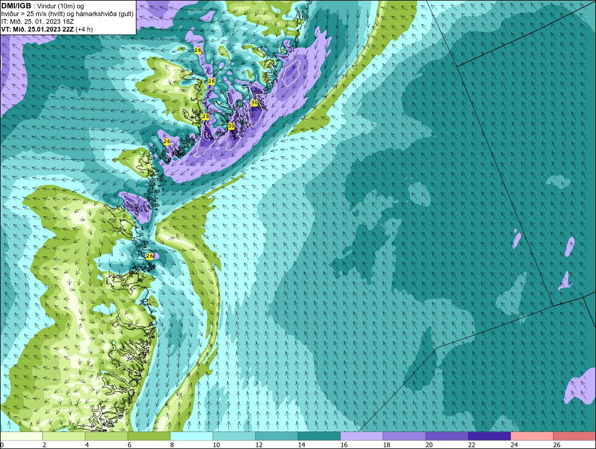Click the legend scale number 24
This screenshot has height=449, width=596.
point(514,445)
